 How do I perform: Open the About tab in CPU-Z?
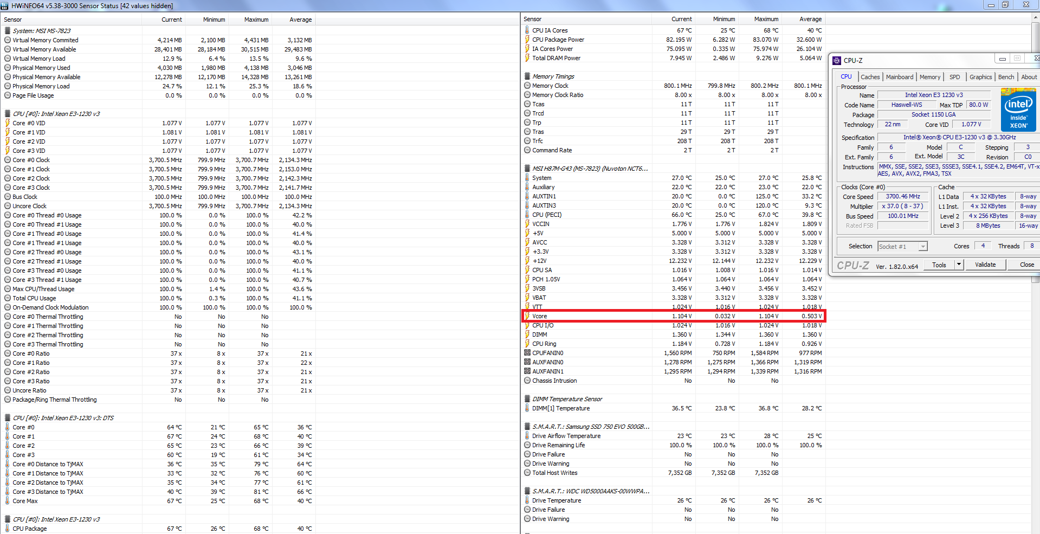click(x=1029, y=77)
